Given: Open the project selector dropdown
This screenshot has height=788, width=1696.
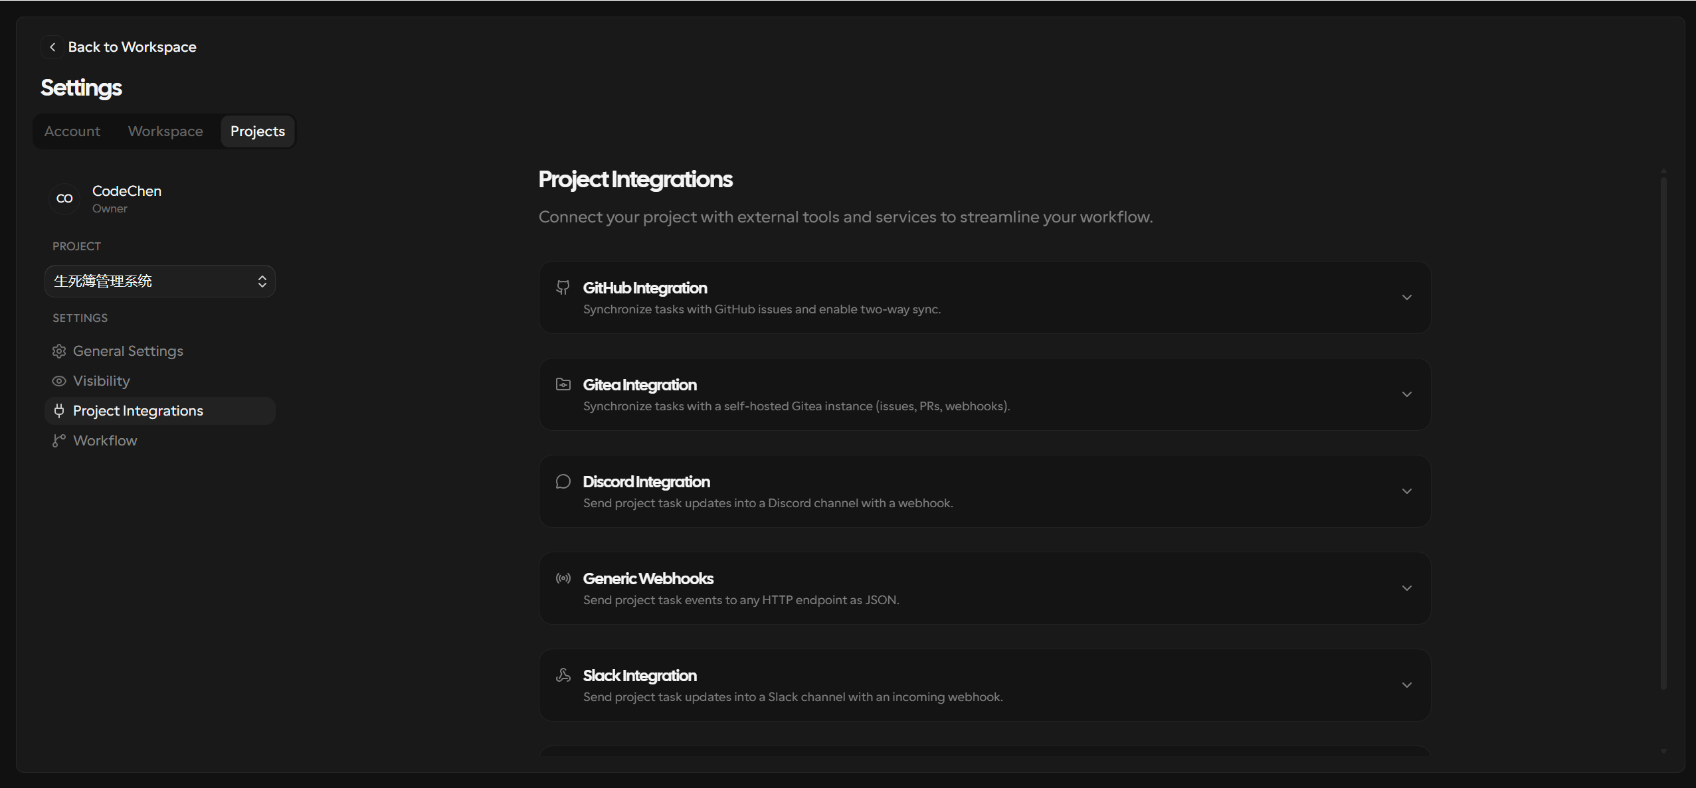Looking at the screenshot, I should coord(160,281).
